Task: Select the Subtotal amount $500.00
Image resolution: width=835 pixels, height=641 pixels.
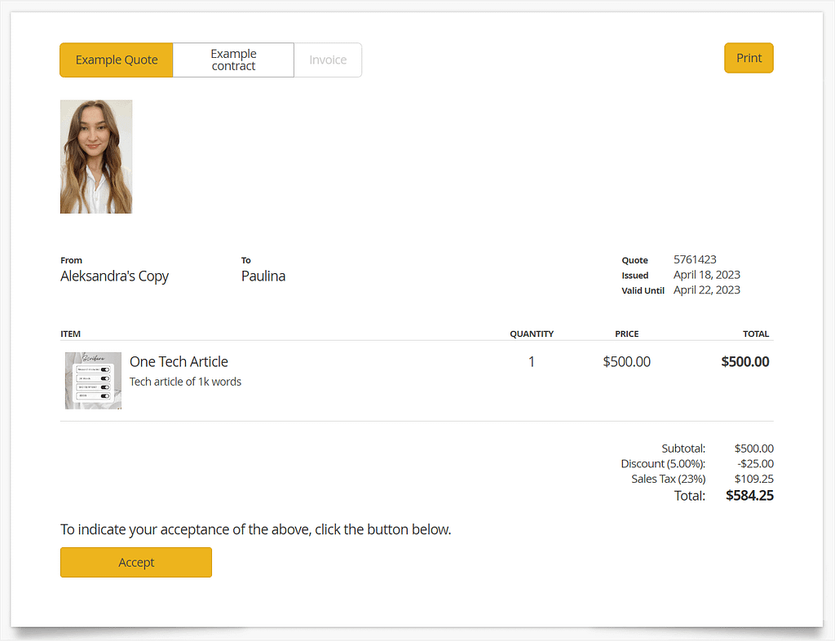Action: (754, 449)
